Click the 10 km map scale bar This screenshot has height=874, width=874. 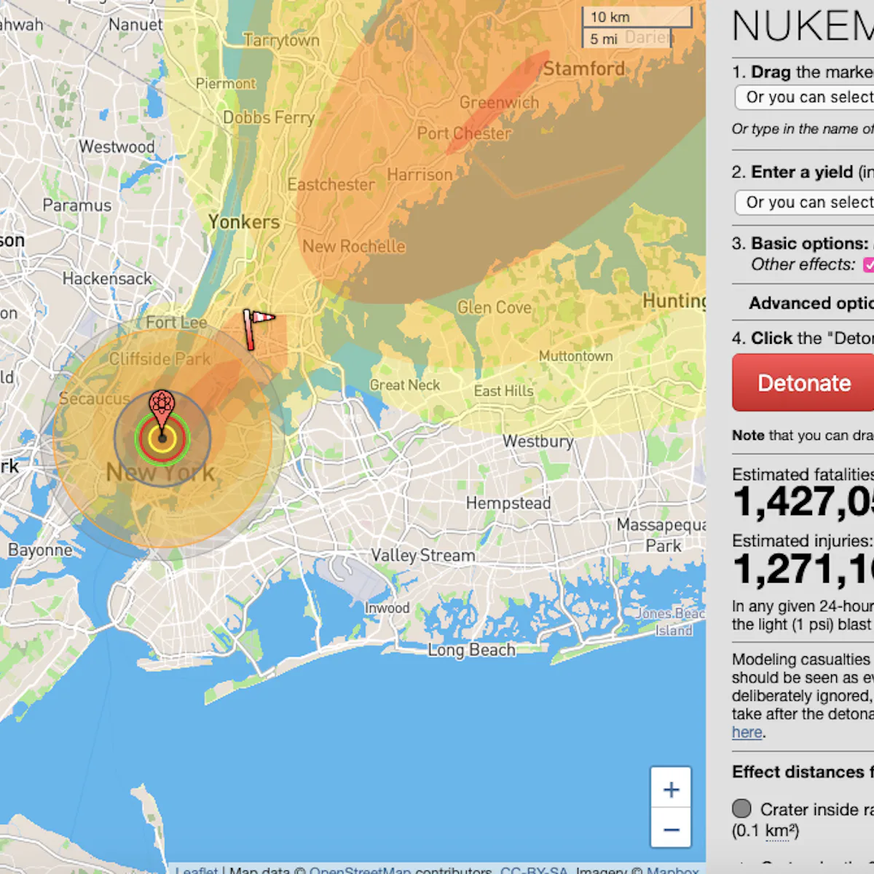pos(637,17)
